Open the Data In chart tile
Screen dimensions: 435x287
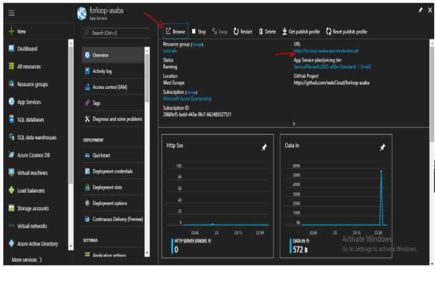point(336,196)
